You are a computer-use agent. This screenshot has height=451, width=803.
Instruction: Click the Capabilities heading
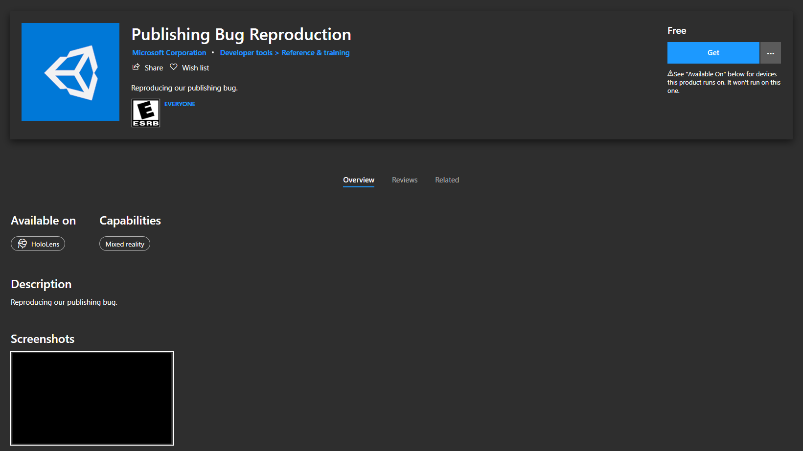(130, 221)
